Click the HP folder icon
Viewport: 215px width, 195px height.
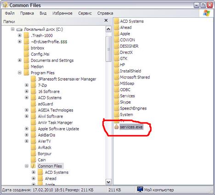[117, 65]
